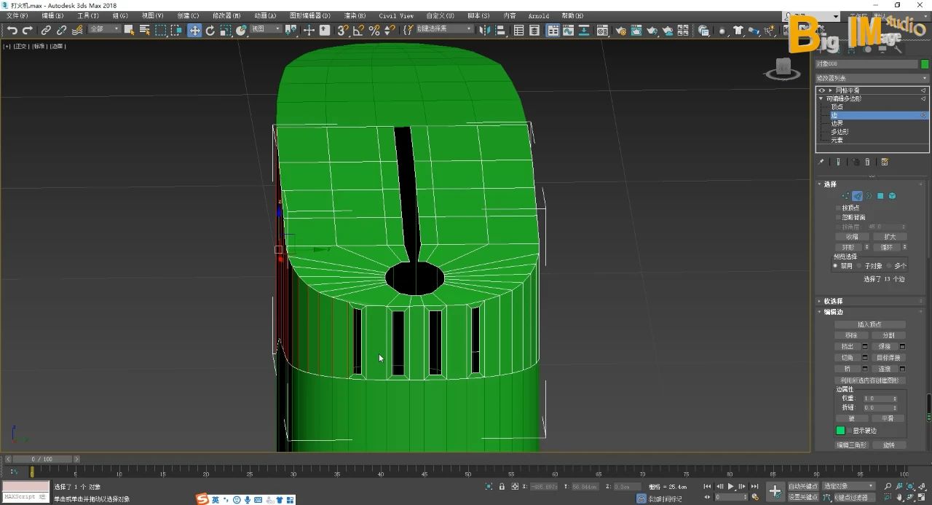Click the Pin Stack icon
The width and height of the screenshot is (932, 505).
[x=821, y=162]
